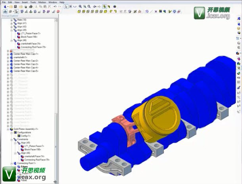
Task: Open the Tools menu
Action: pos(33,2)
